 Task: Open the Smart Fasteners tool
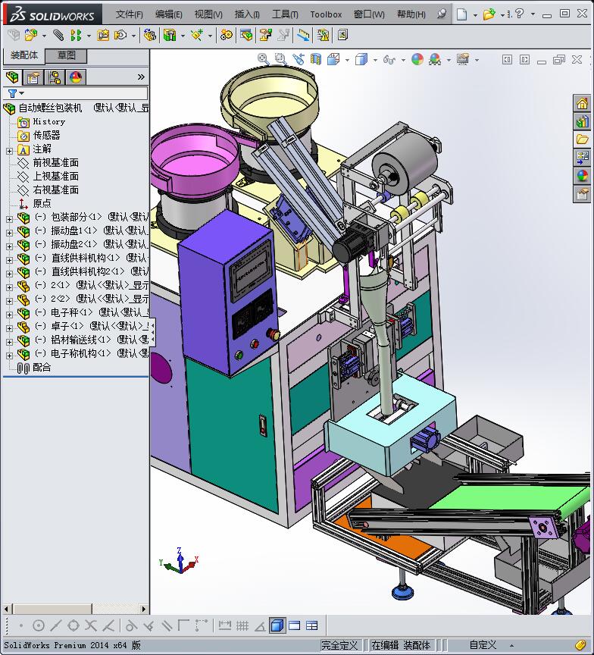pyautogui.click(x=103, y=35)
